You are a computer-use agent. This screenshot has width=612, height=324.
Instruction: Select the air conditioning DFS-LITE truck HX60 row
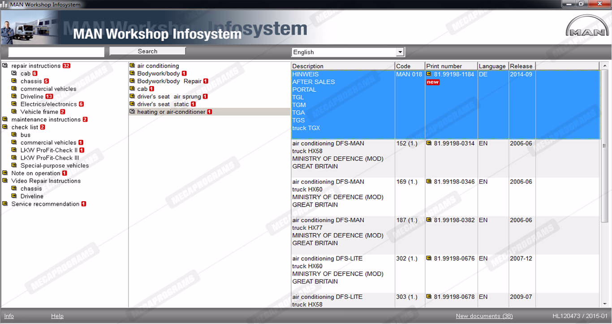pos(445,273)
